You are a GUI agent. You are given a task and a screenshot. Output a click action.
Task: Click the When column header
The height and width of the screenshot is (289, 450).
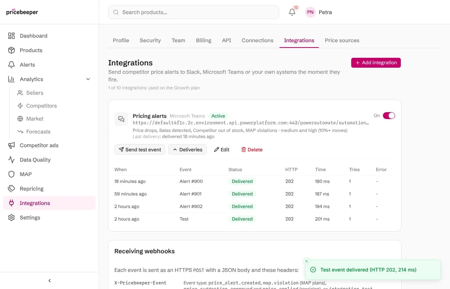120,169
